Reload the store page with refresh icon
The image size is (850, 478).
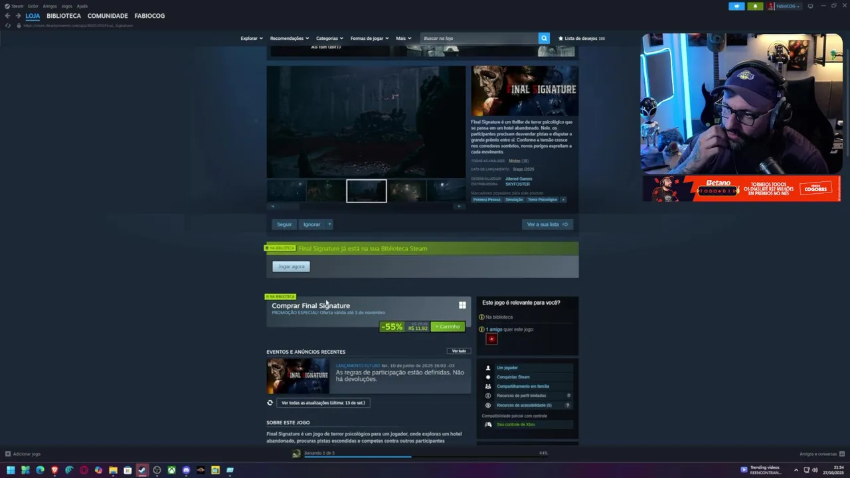[x=8, y=25]
